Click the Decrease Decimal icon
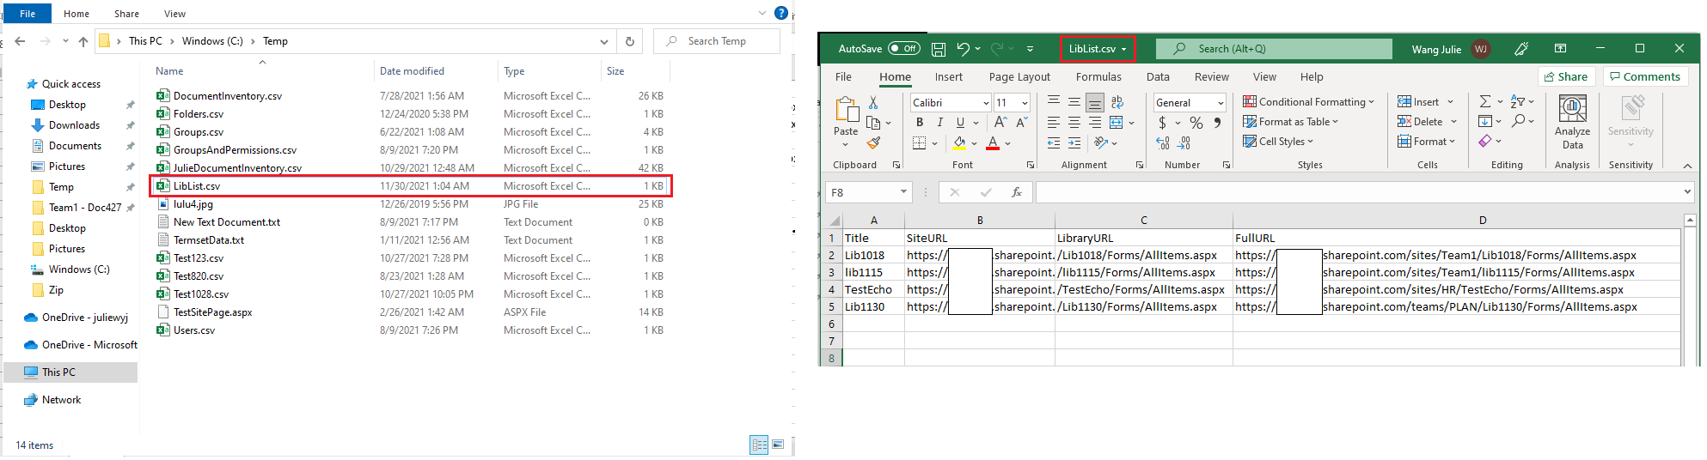 [x=1184, y=143]
